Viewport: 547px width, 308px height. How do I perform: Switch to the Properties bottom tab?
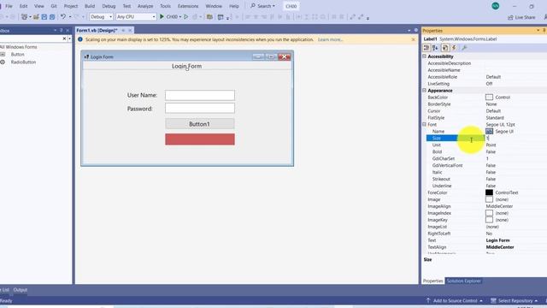point(433,281)
